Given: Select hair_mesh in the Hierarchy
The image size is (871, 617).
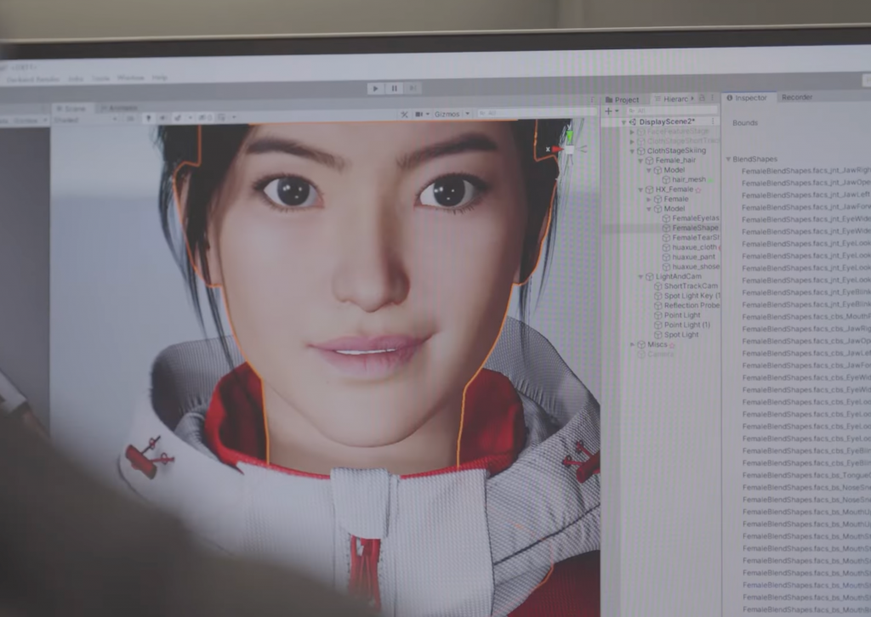Looking at the screenshot, I should [688, 179].
